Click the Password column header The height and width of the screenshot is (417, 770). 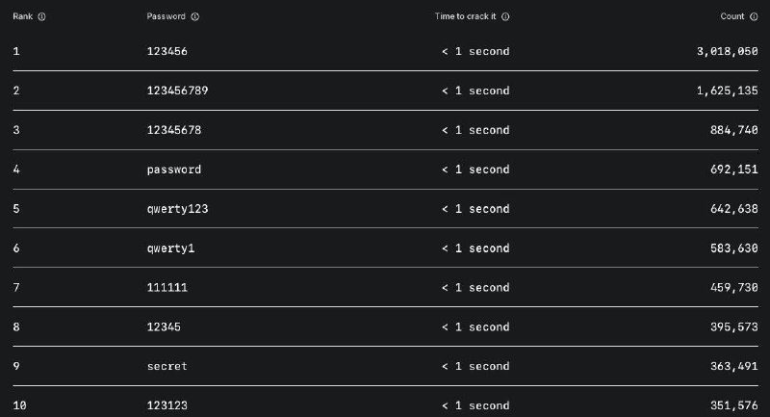pyautogui.click(x=166, y=16)
